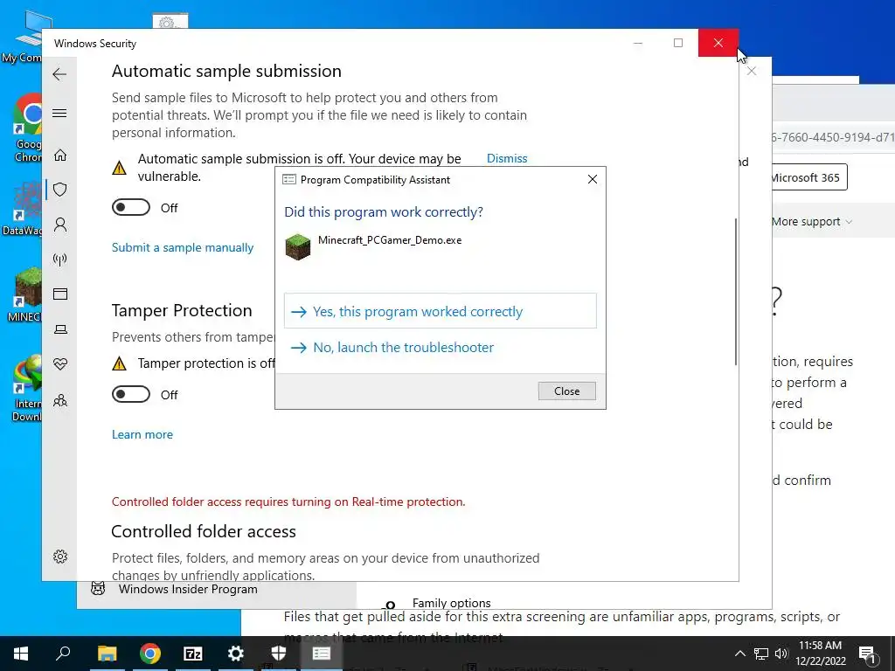Click the My Computer desktop icon

23,37
